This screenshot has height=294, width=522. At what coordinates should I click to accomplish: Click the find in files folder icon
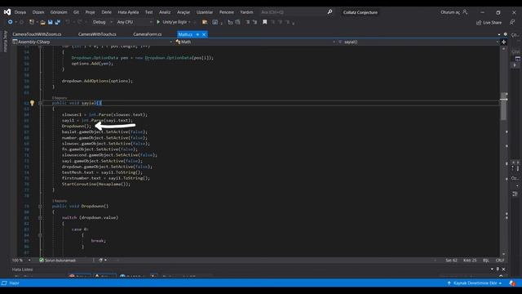[x=205, y=22]
